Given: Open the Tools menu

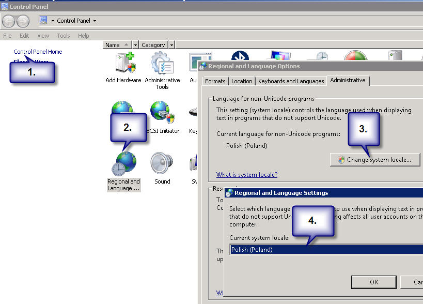Looking at the screenshot, I should coord(64,36).
